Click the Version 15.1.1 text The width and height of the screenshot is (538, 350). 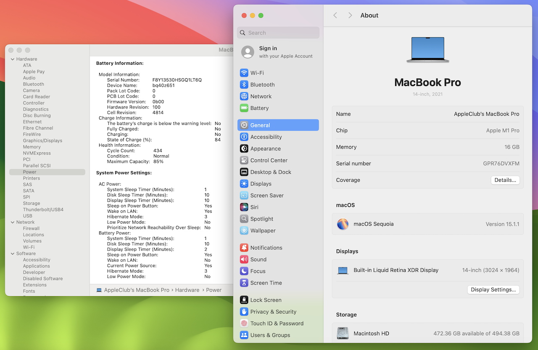(x=503, y=224)
